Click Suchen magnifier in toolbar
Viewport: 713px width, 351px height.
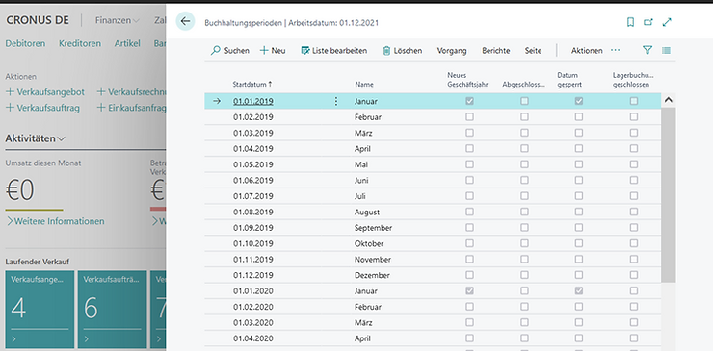click(x=216, y=50)
